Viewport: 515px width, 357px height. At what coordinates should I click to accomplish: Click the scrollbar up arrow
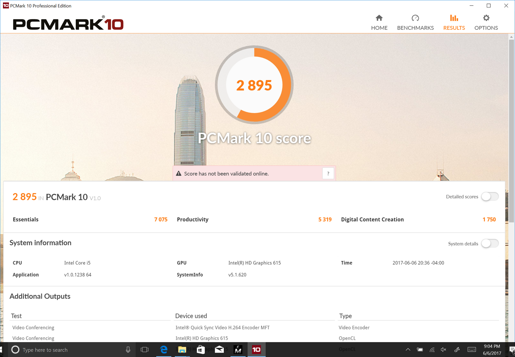coord(511,37)
